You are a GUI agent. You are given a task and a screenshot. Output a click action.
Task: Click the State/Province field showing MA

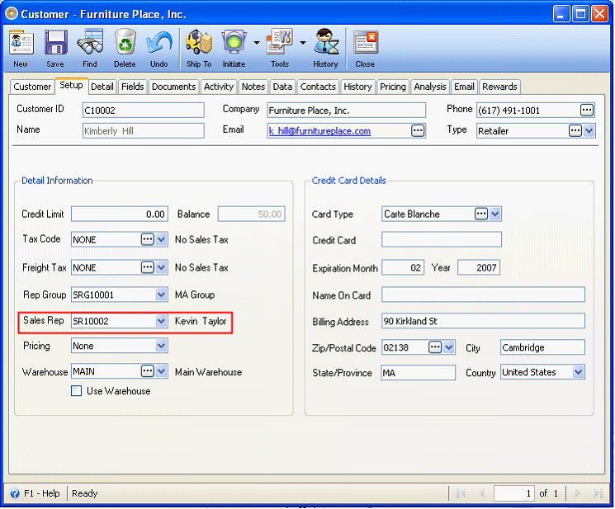click(x=418, y=372)
